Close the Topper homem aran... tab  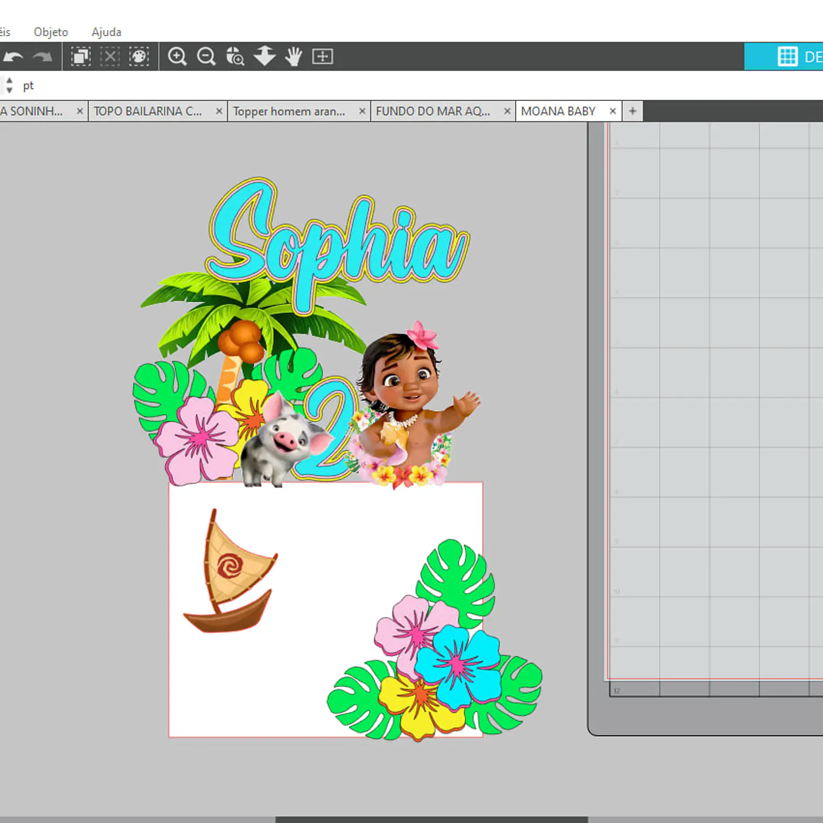[x=362, y=111]
